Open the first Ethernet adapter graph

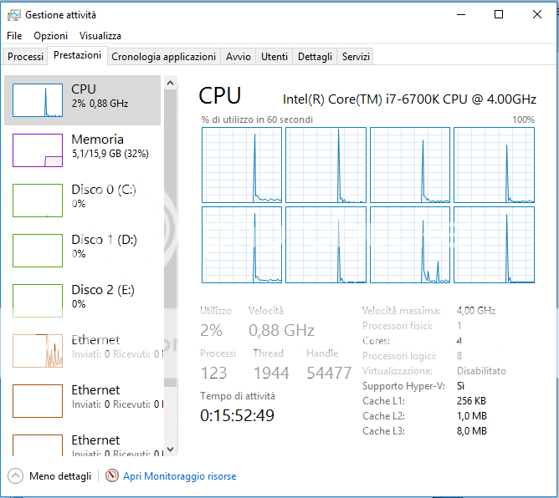point(38,351)
